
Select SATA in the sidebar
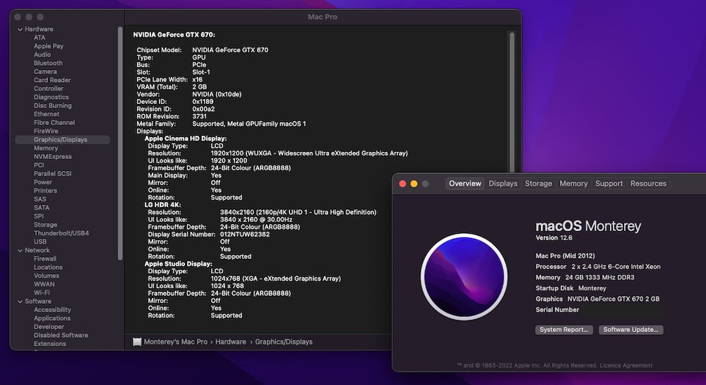(42, 208)
